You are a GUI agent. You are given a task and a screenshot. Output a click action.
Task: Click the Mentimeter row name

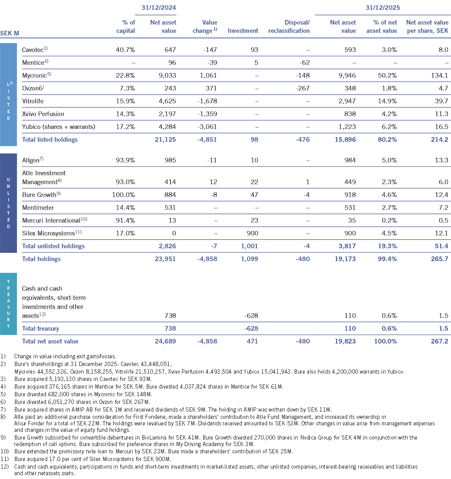tap(38, 208)
